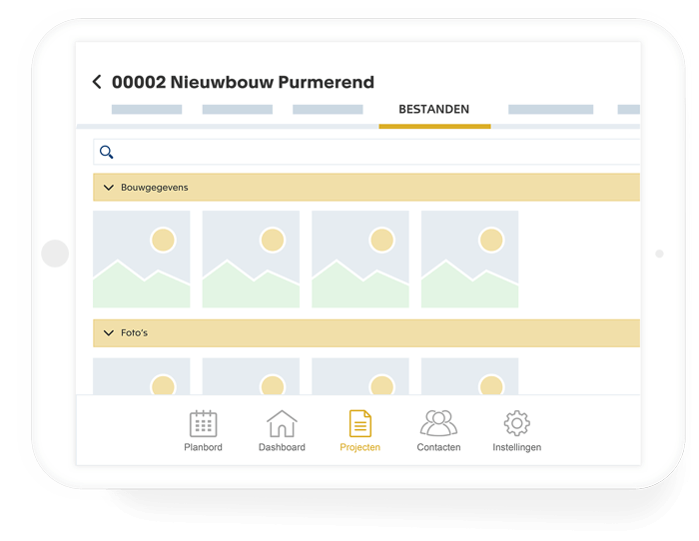Open first image thumbnail in Bouwgegevens
This screenshot has width=699, height=541.
pyautogui.click(x=141, y=259)
